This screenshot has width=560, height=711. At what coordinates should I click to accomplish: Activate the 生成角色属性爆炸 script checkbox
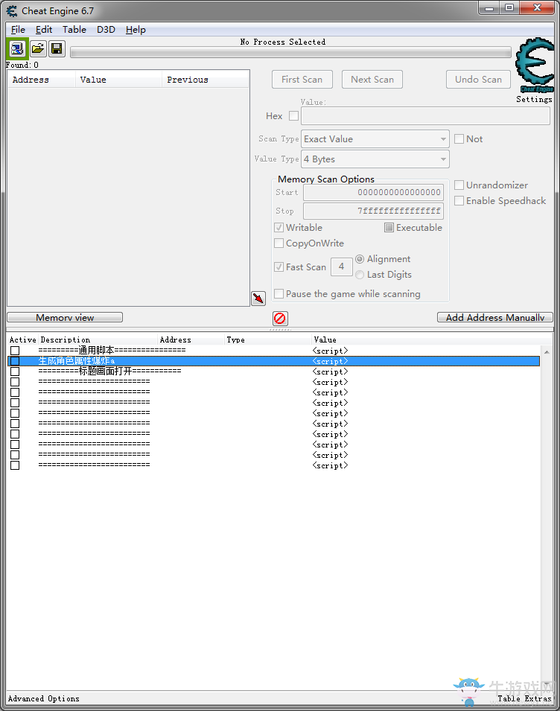[15, 361]
